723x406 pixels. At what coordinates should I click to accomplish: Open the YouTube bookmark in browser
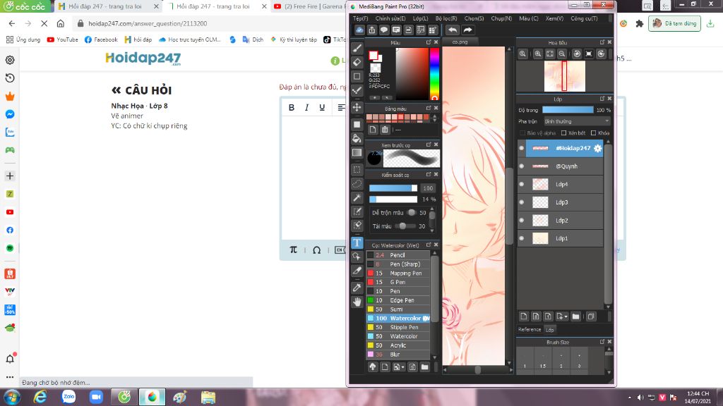tap(62, 39)
